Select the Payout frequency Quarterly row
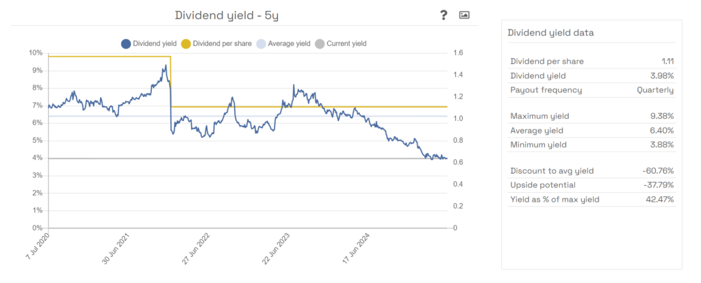Viewport: 701px width, 283px height. point(592,90)
